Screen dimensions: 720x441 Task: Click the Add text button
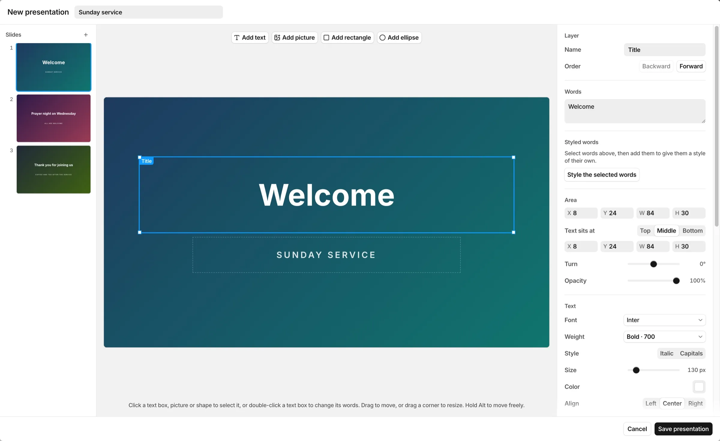point(250,37)
